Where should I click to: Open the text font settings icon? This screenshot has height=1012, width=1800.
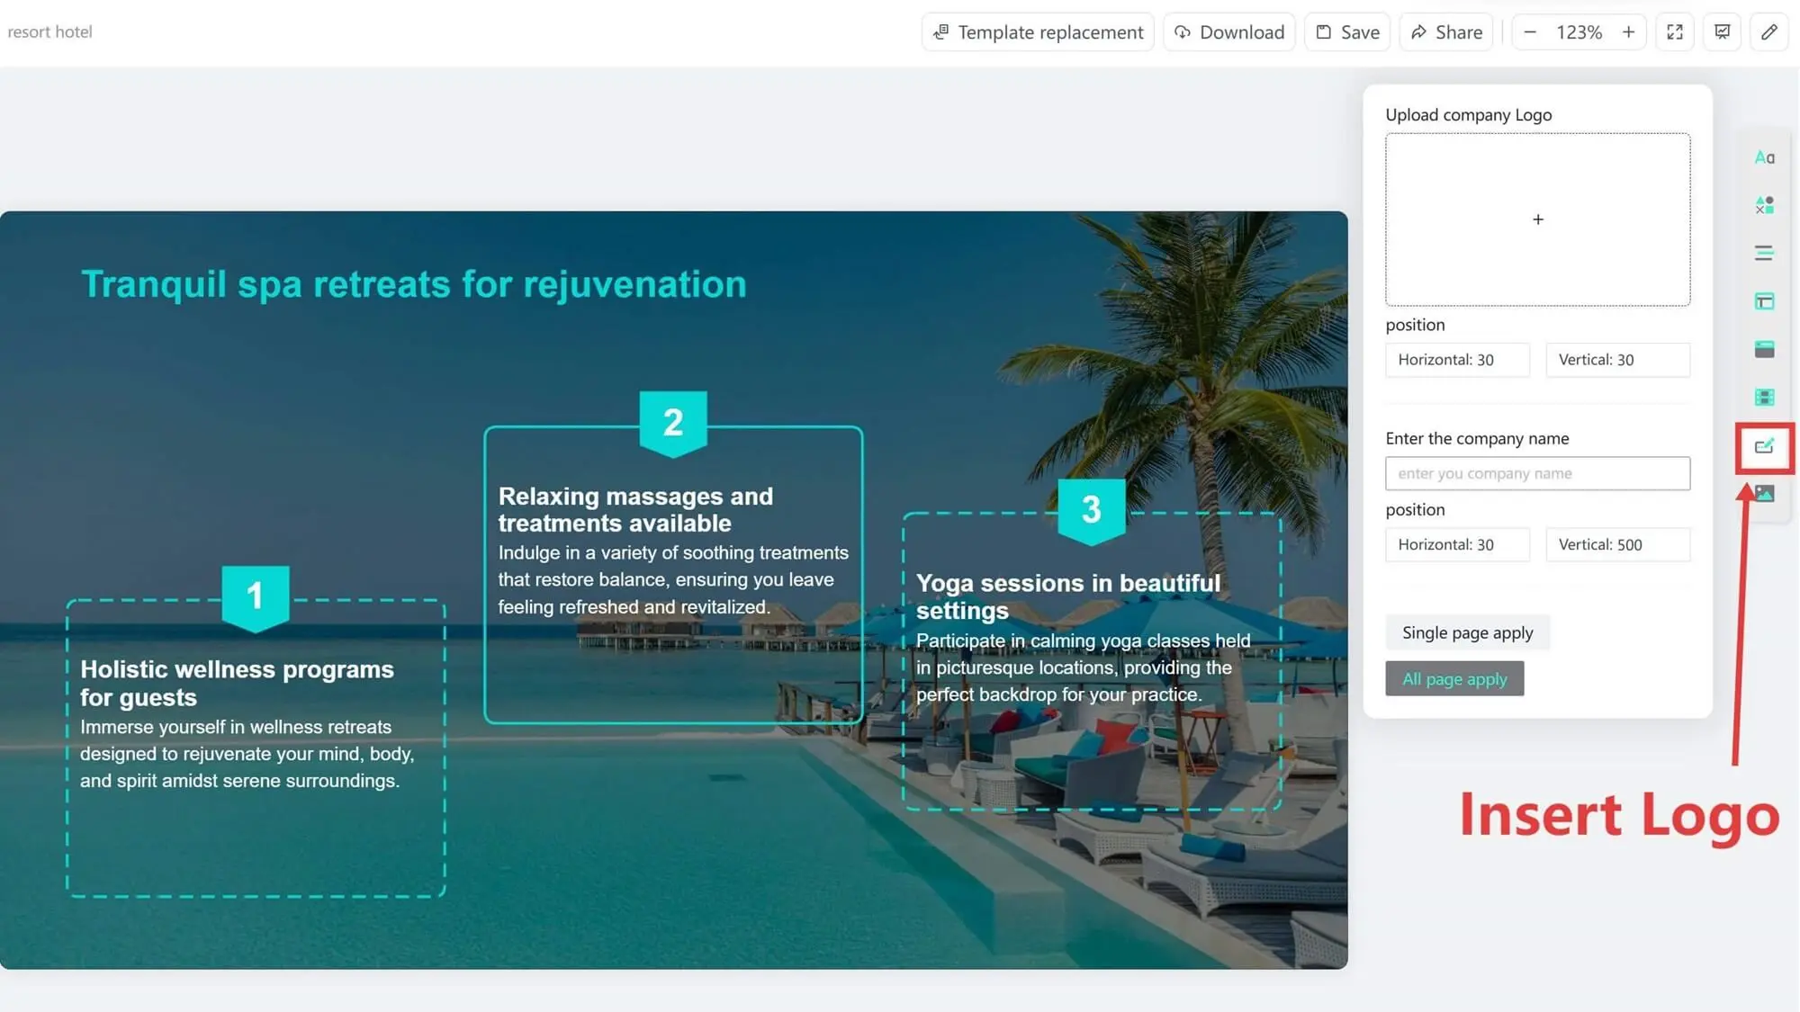tap(1764, 157)
